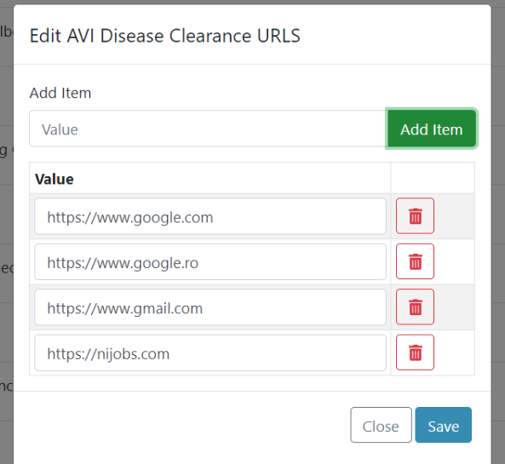Select the https://www.google.ro text field
The width and height of the screenshot is (505, 464).
tap(210, 261)
